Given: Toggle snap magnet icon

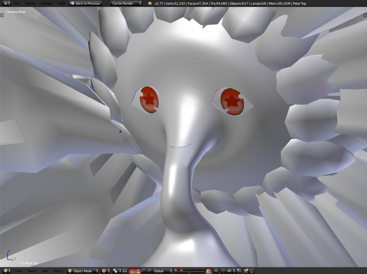Looking at the screenshot, I should coord(223,271).
